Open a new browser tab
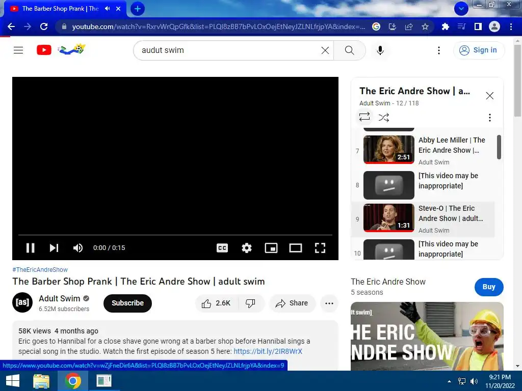 point(138,9)
